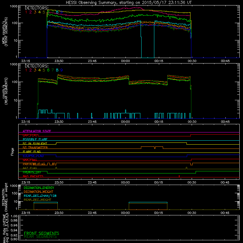
Task: Click the 23:45 time label under the decimation plot
Action: (92, 213)
